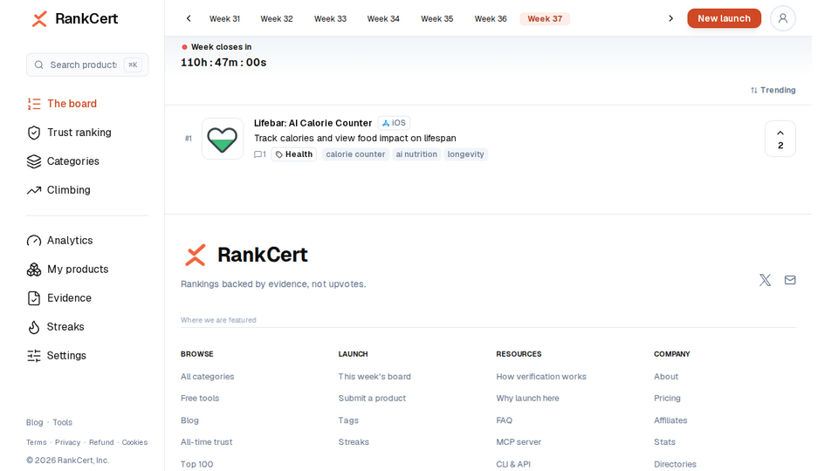Click the ai nutrition tag
The width and height of the screenshot is (838, 471).
click(x=416, y=154)
